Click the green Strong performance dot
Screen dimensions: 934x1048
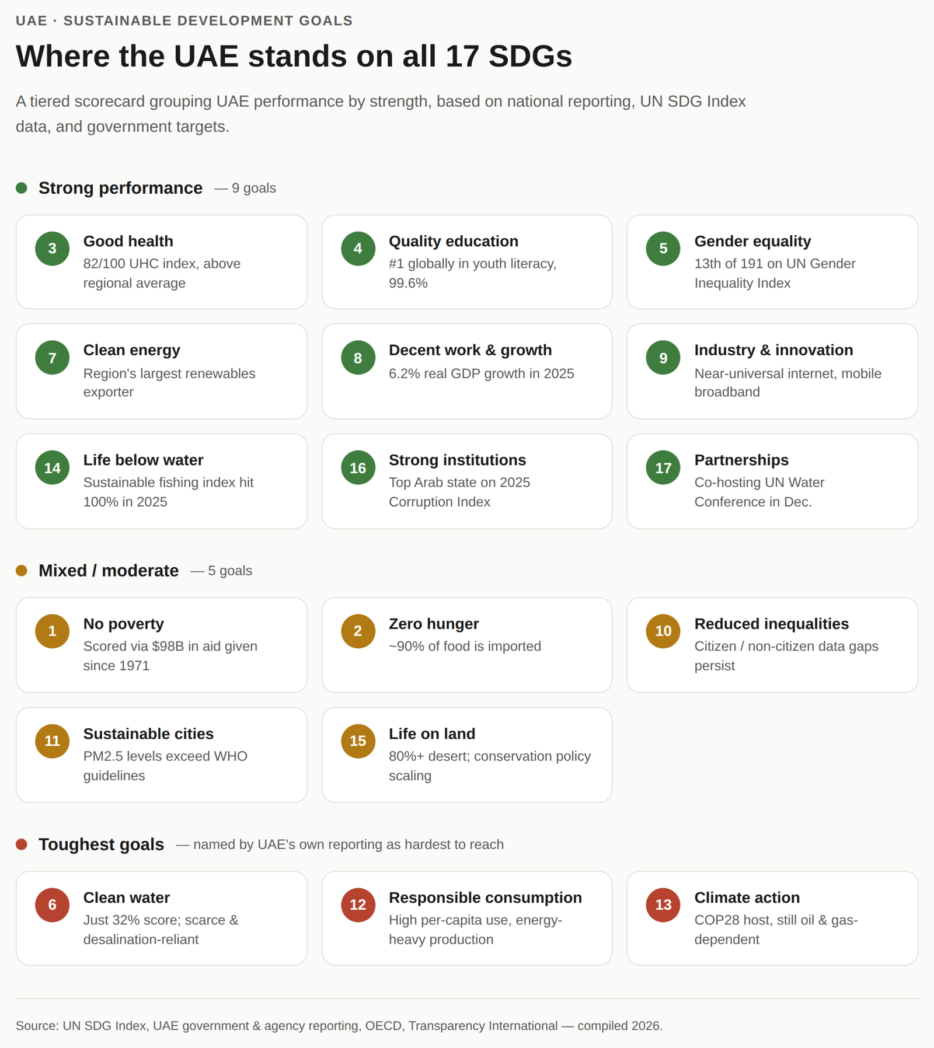point(22,188)
